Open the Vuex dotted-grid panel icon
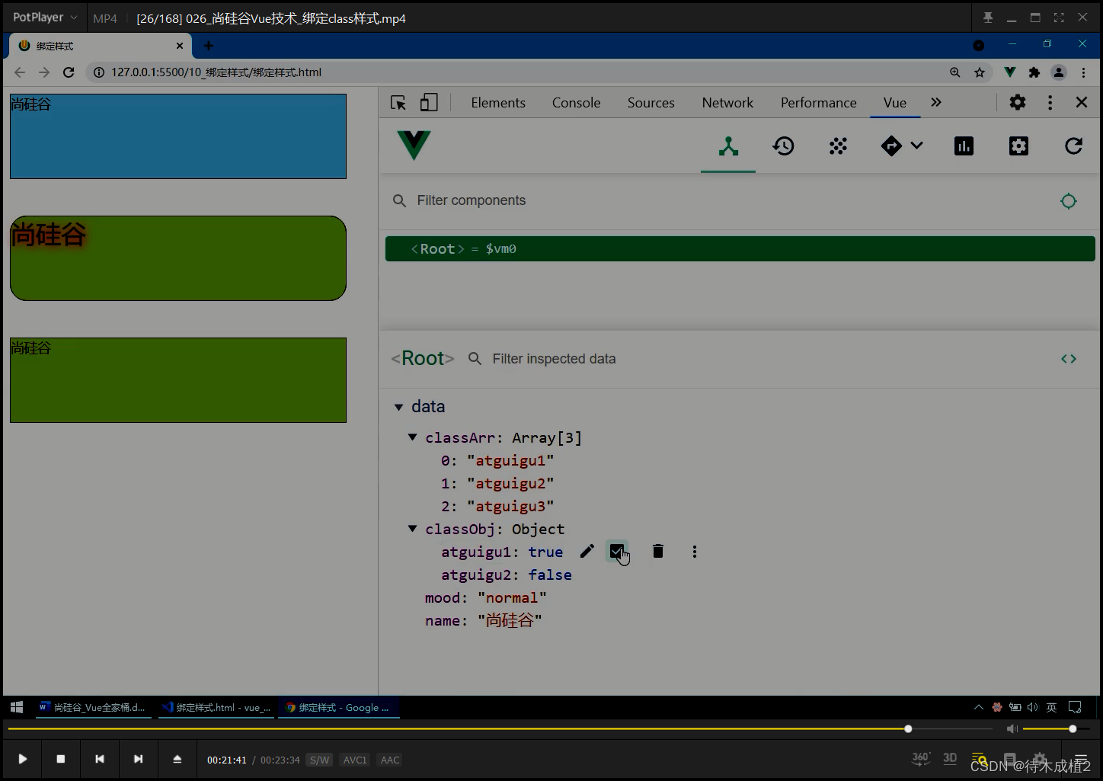The image size is (1103, 781). (838, 146)
